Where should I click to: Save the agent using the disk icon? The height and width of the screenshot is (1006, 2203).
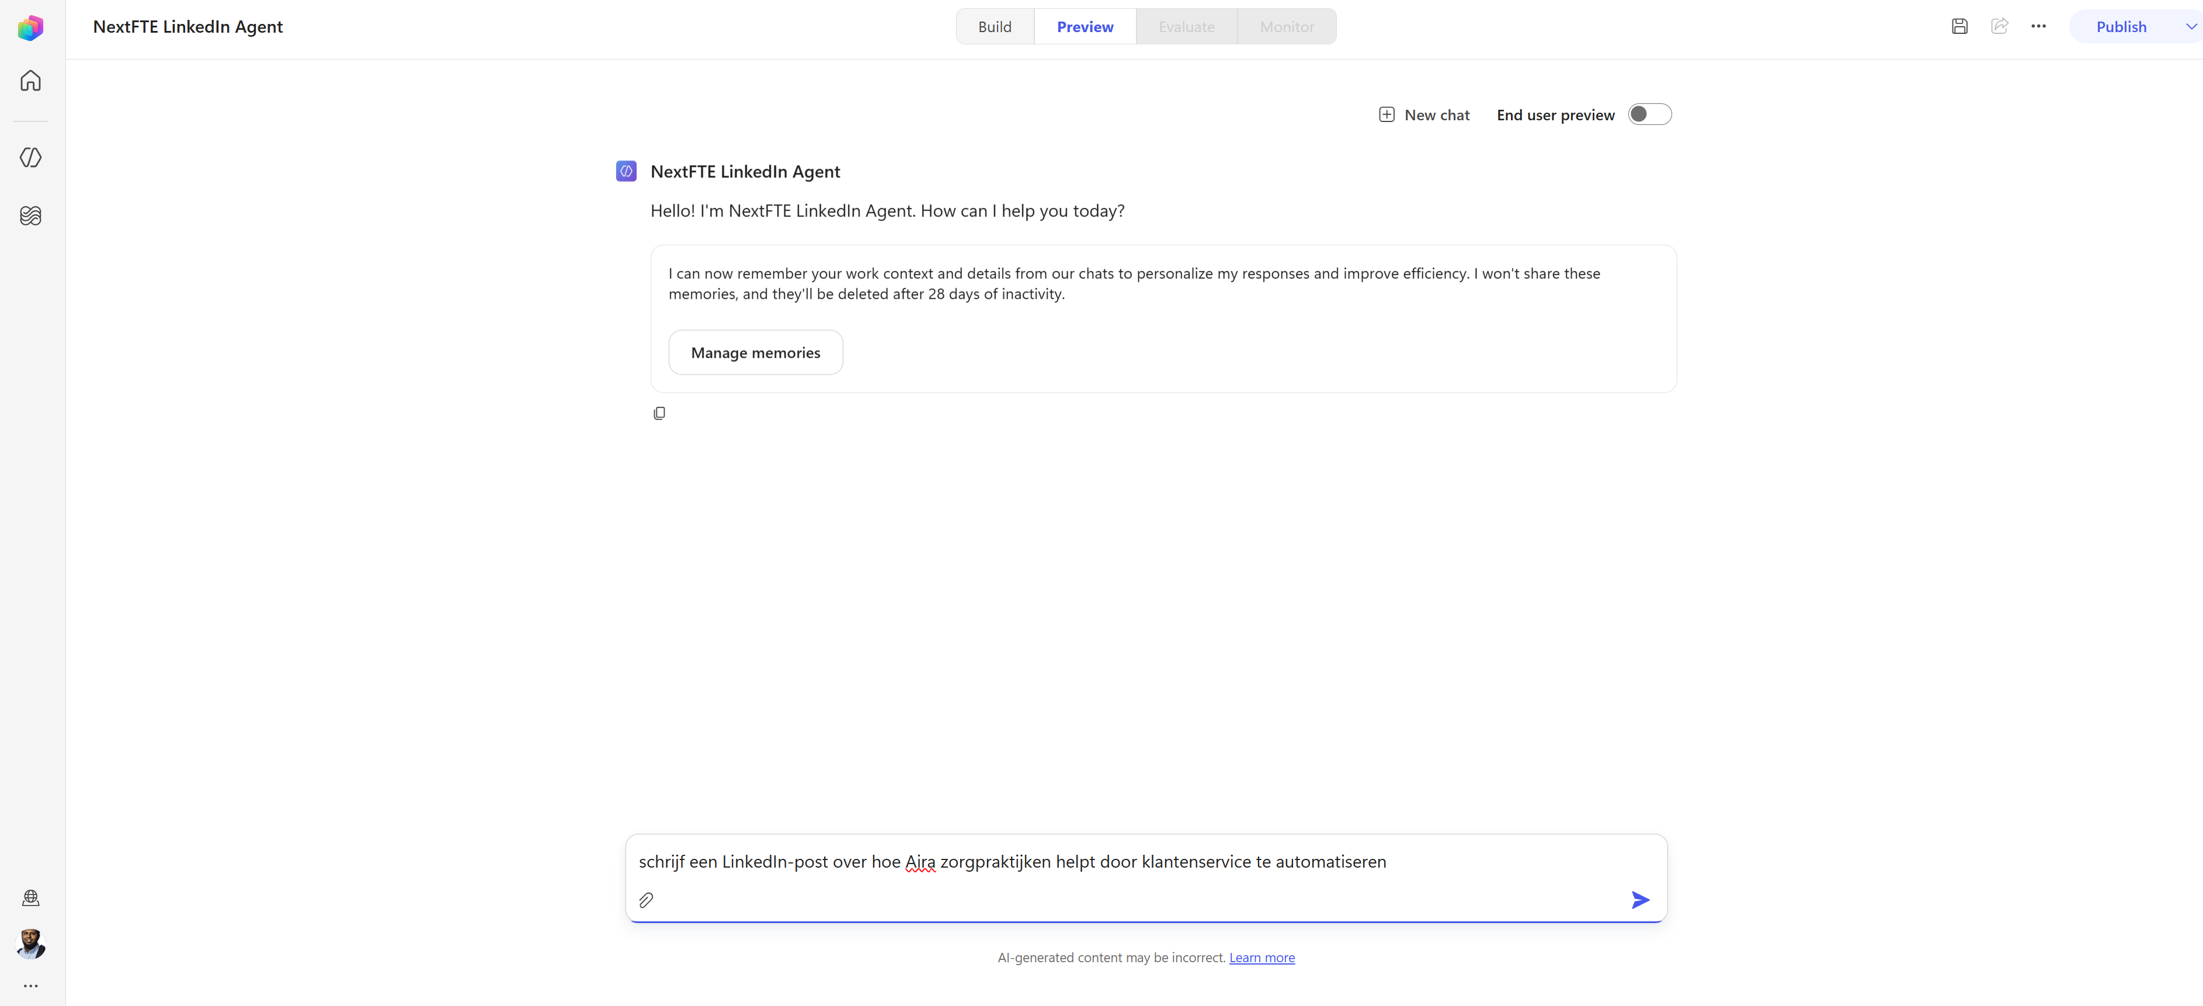[x=1959, y=26]
